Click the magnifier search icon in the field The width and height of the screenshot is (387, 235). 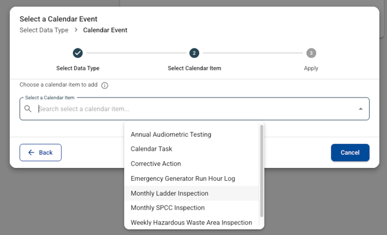[28, 109]
